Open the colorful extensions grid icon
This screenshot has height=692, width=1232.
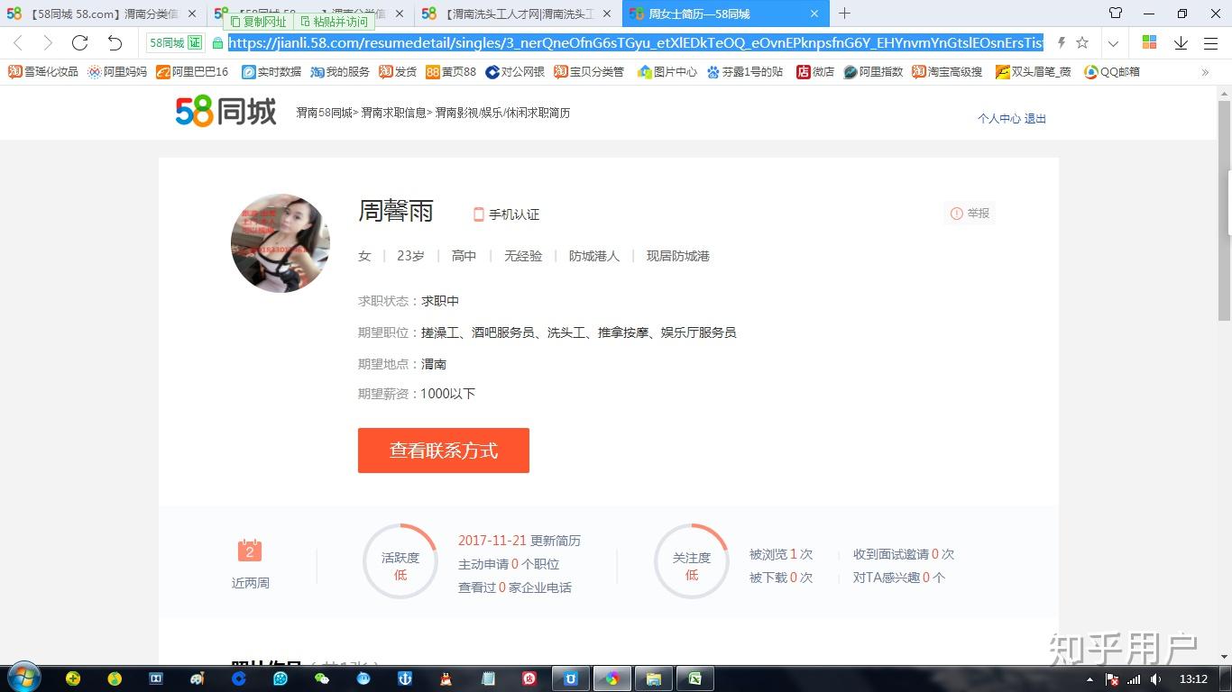click(x=1149, y=42)
